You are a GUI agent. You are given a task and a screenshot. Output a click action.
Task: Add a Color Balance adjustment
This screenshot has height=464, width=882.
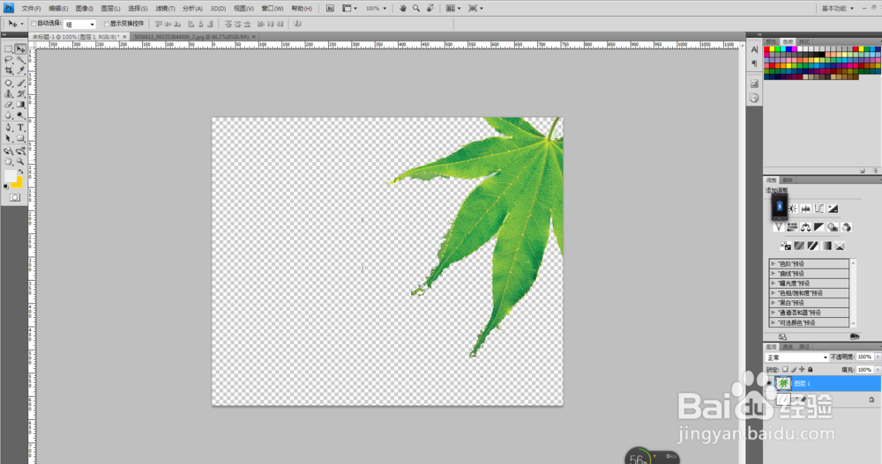tap(805, 227)
